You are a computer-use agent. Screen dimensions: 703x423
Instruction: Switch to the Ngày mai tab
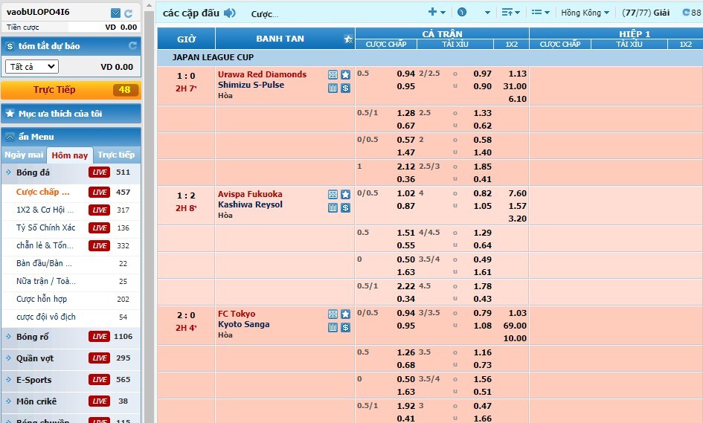point(24,155)
